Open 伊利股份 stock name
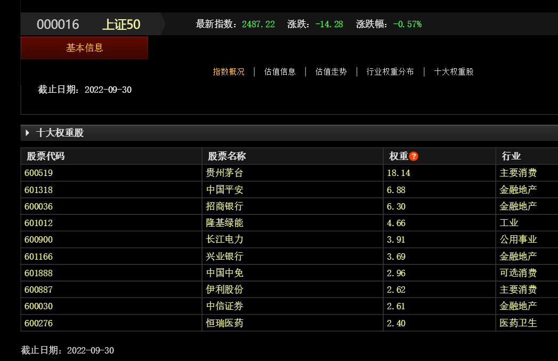Viewport: 558px width, 361px height. (224, 290)
